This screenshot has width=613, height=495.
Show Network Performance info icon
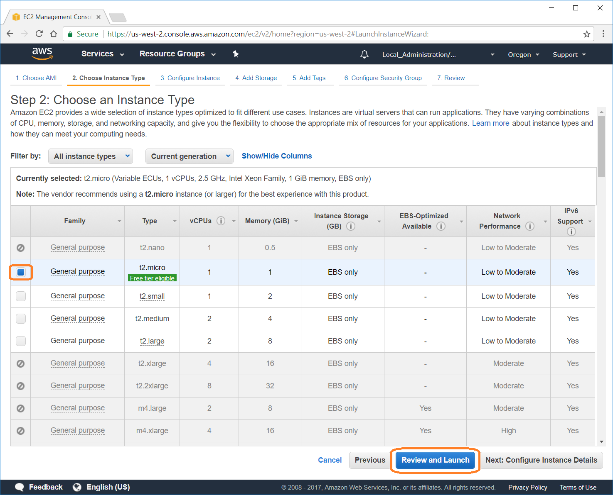(x=530, y=226)
